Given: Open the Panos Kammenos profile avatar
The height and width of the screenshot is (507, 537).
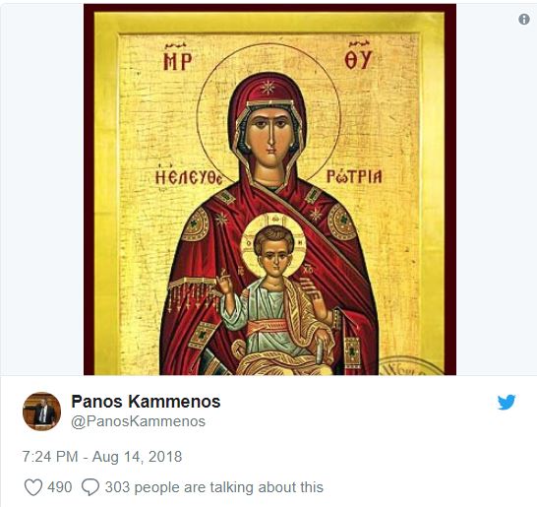Looking at the screenshot, I should [x=41, y=412].
